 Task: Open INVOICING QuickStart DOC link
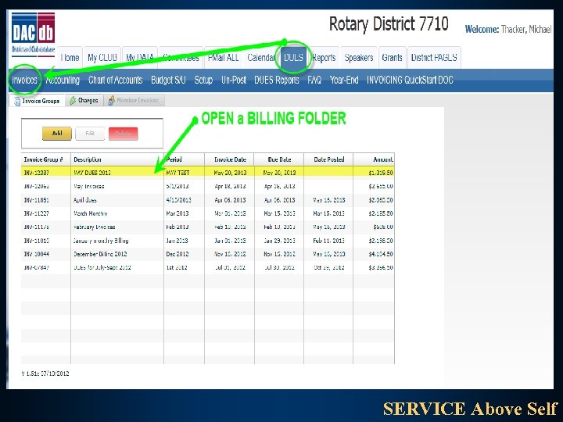click(410, 80)
